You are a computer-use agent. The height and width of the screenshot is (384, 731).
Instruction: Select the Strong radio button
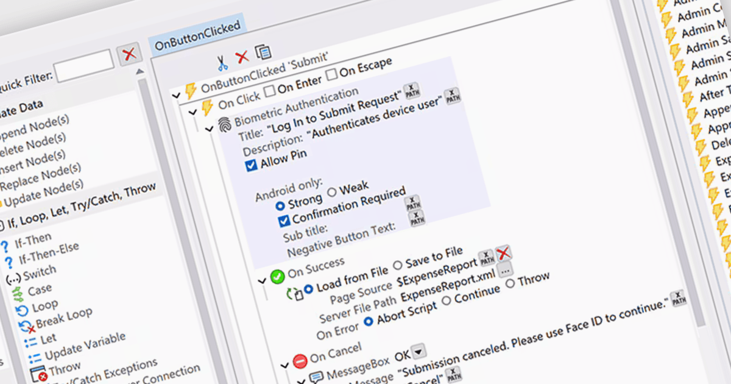[x=281, y=205]
